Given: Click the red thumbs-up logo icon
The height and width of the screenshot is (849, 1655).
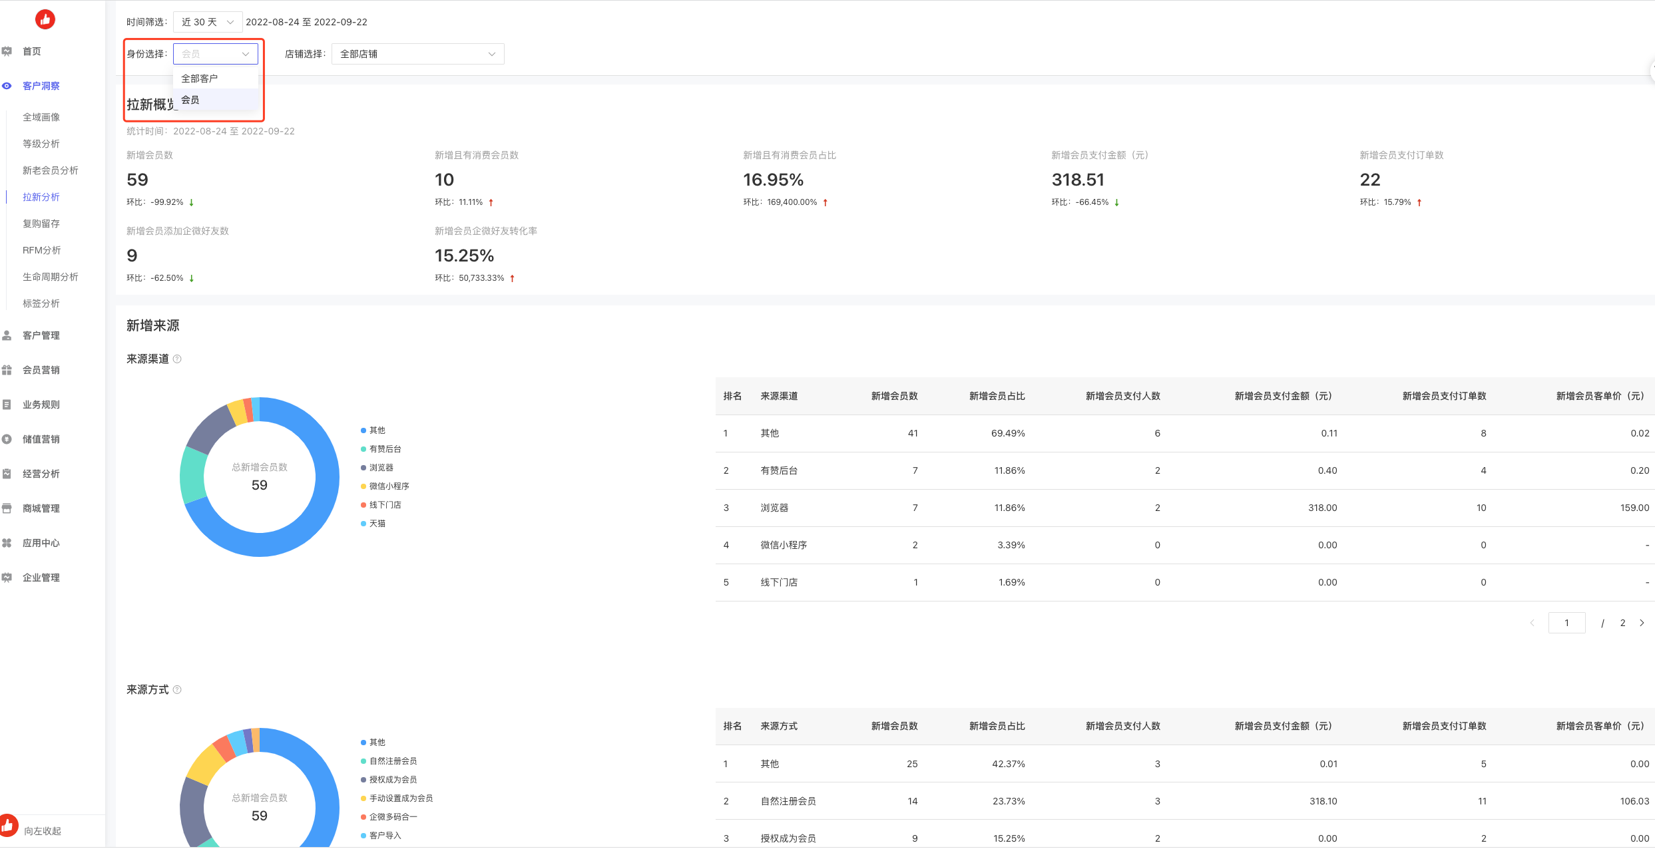Looking at the screenshot, I should click(x=45, y=19).
